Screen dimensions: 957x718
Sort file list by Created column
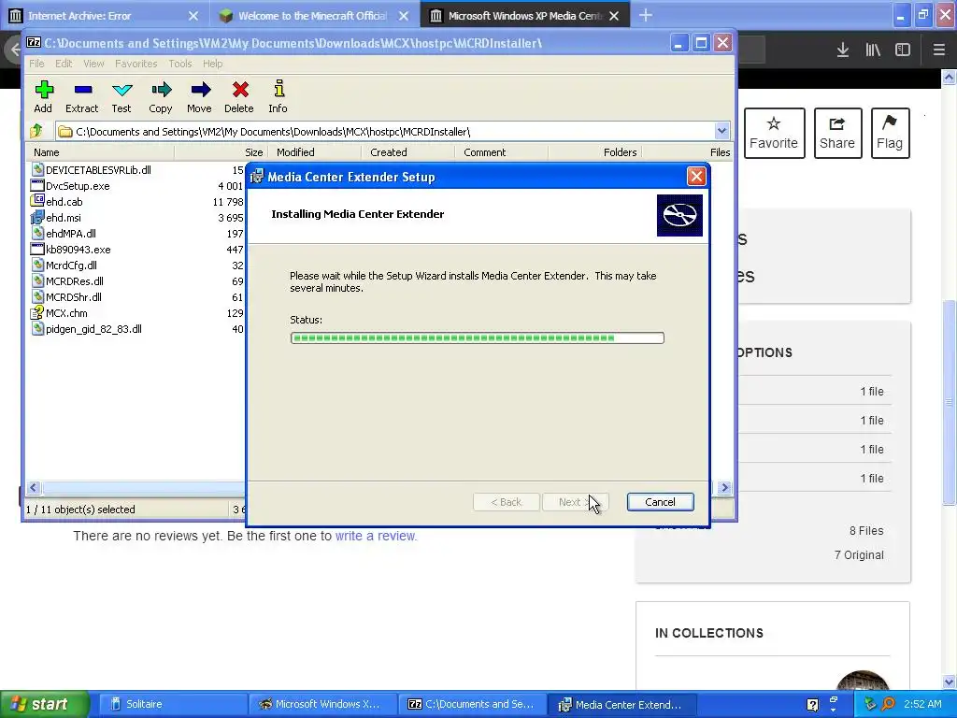pyautogui.click(x=407, y=152)
